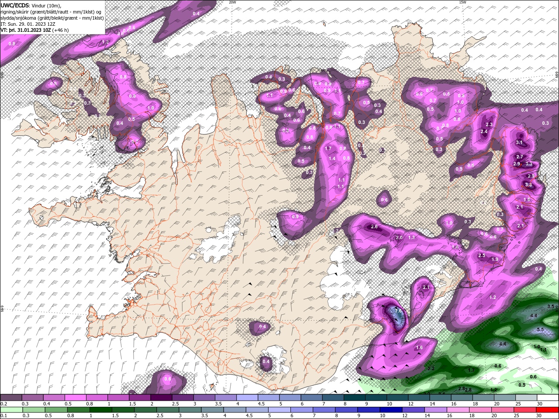Click the 2.6 snow value on map

pos(374,227)
